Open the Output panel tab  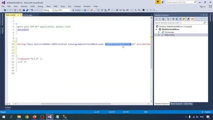[8, 107]
